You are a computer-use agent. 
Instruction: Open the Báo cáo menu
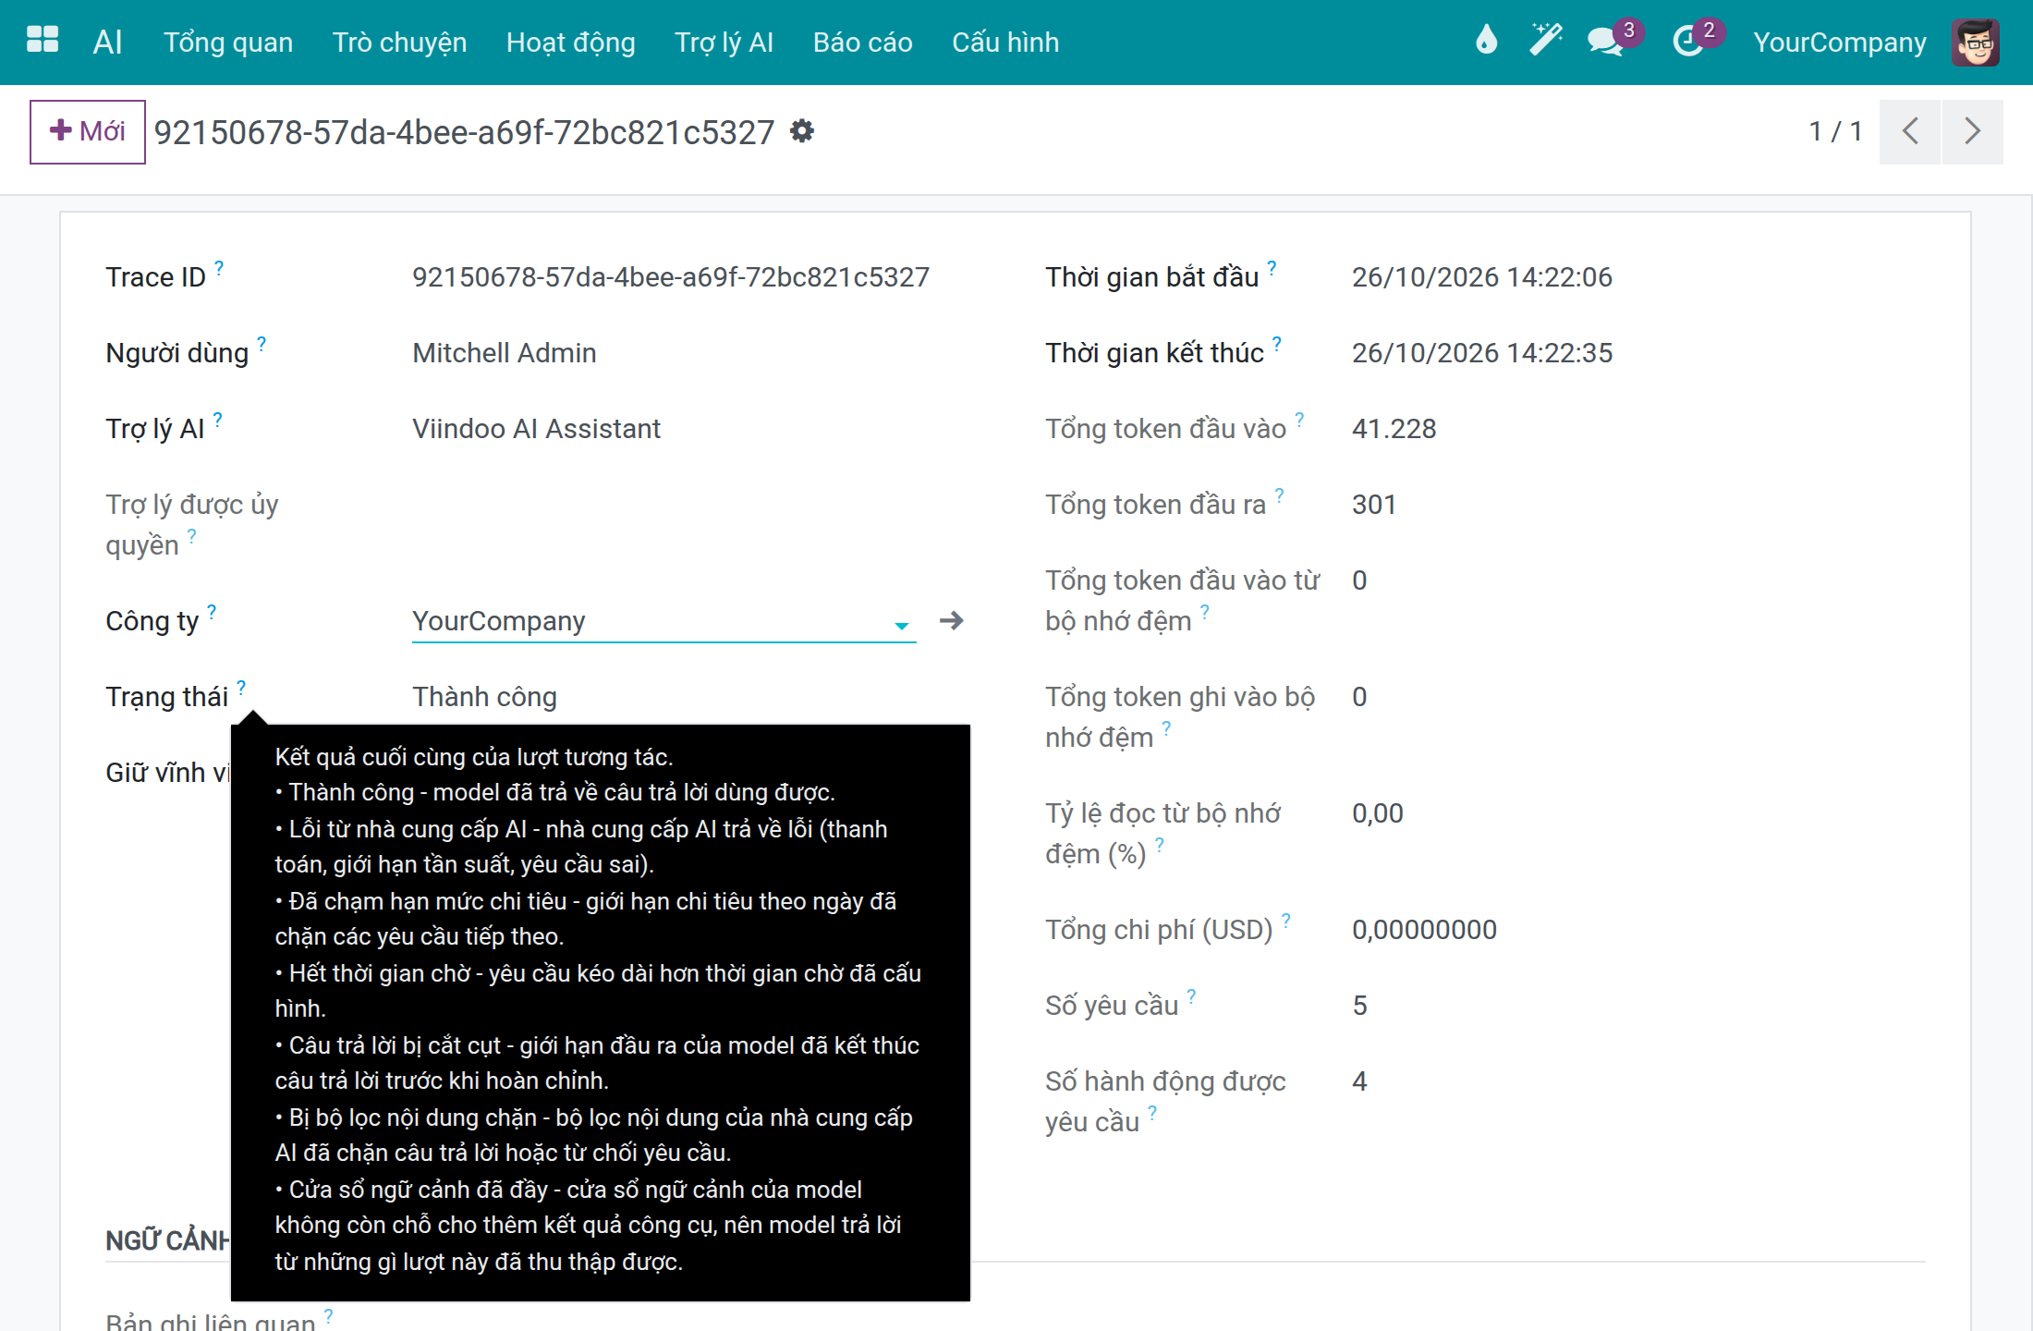[x=862, y=43]
